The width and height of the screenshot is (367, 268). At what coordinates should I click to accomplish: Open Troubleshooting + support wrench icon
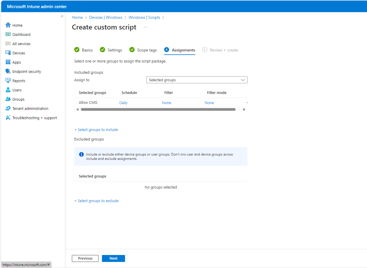8,118
